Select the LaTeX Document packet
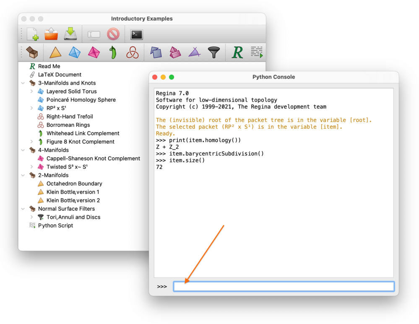419x324 pixels. pyautogui.click(x=60, y=75)
